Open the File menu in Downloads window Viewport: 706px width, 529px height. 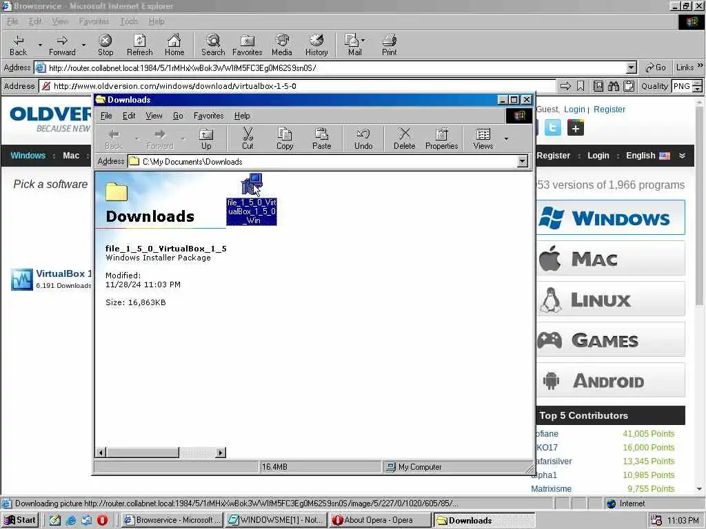[105, 116]
